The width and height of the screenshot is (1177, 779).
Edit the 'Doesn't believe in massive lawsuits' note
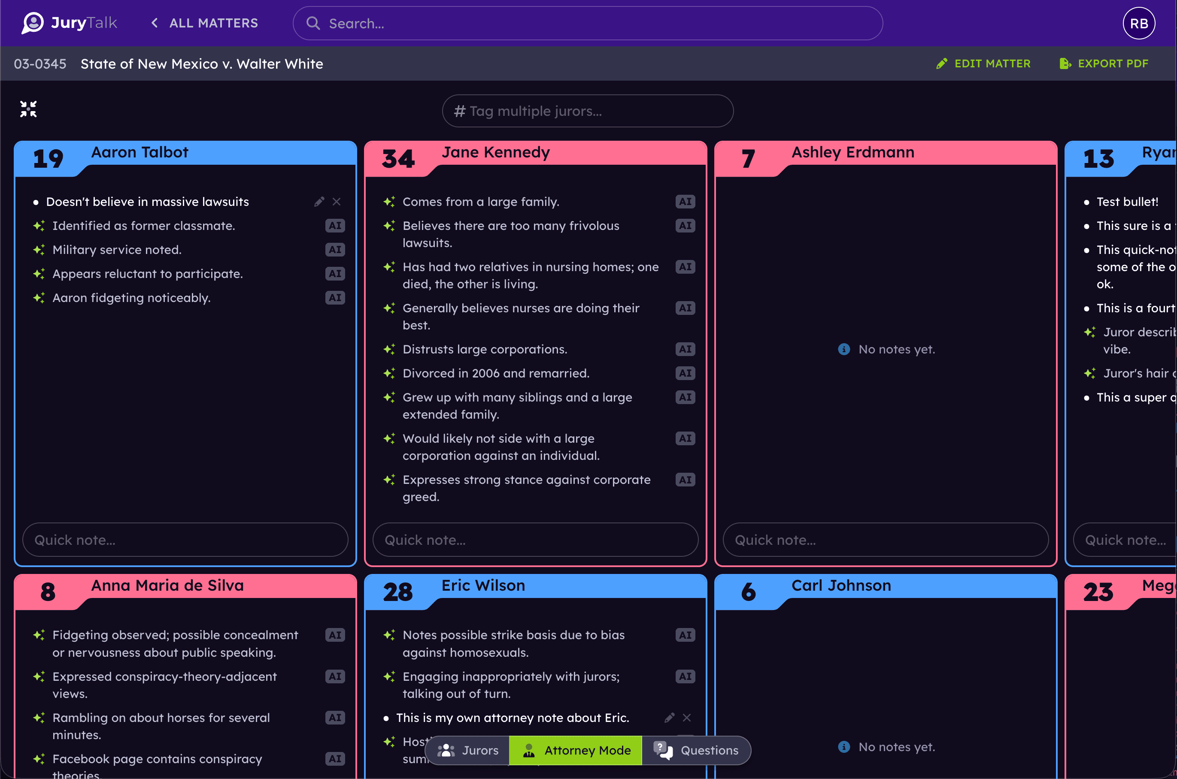[x=319, y=201]
